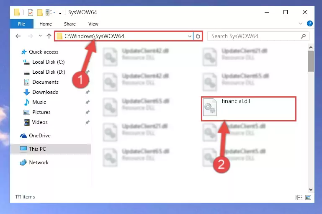Click the Network icon in sidebar
Image resolution: width=322 pixels, height=214 pixels.
coord(23,162)
